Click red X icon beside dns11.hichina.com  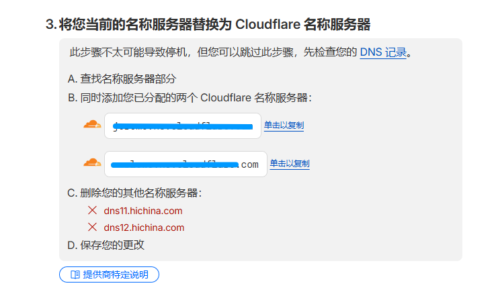coord(93,211)
